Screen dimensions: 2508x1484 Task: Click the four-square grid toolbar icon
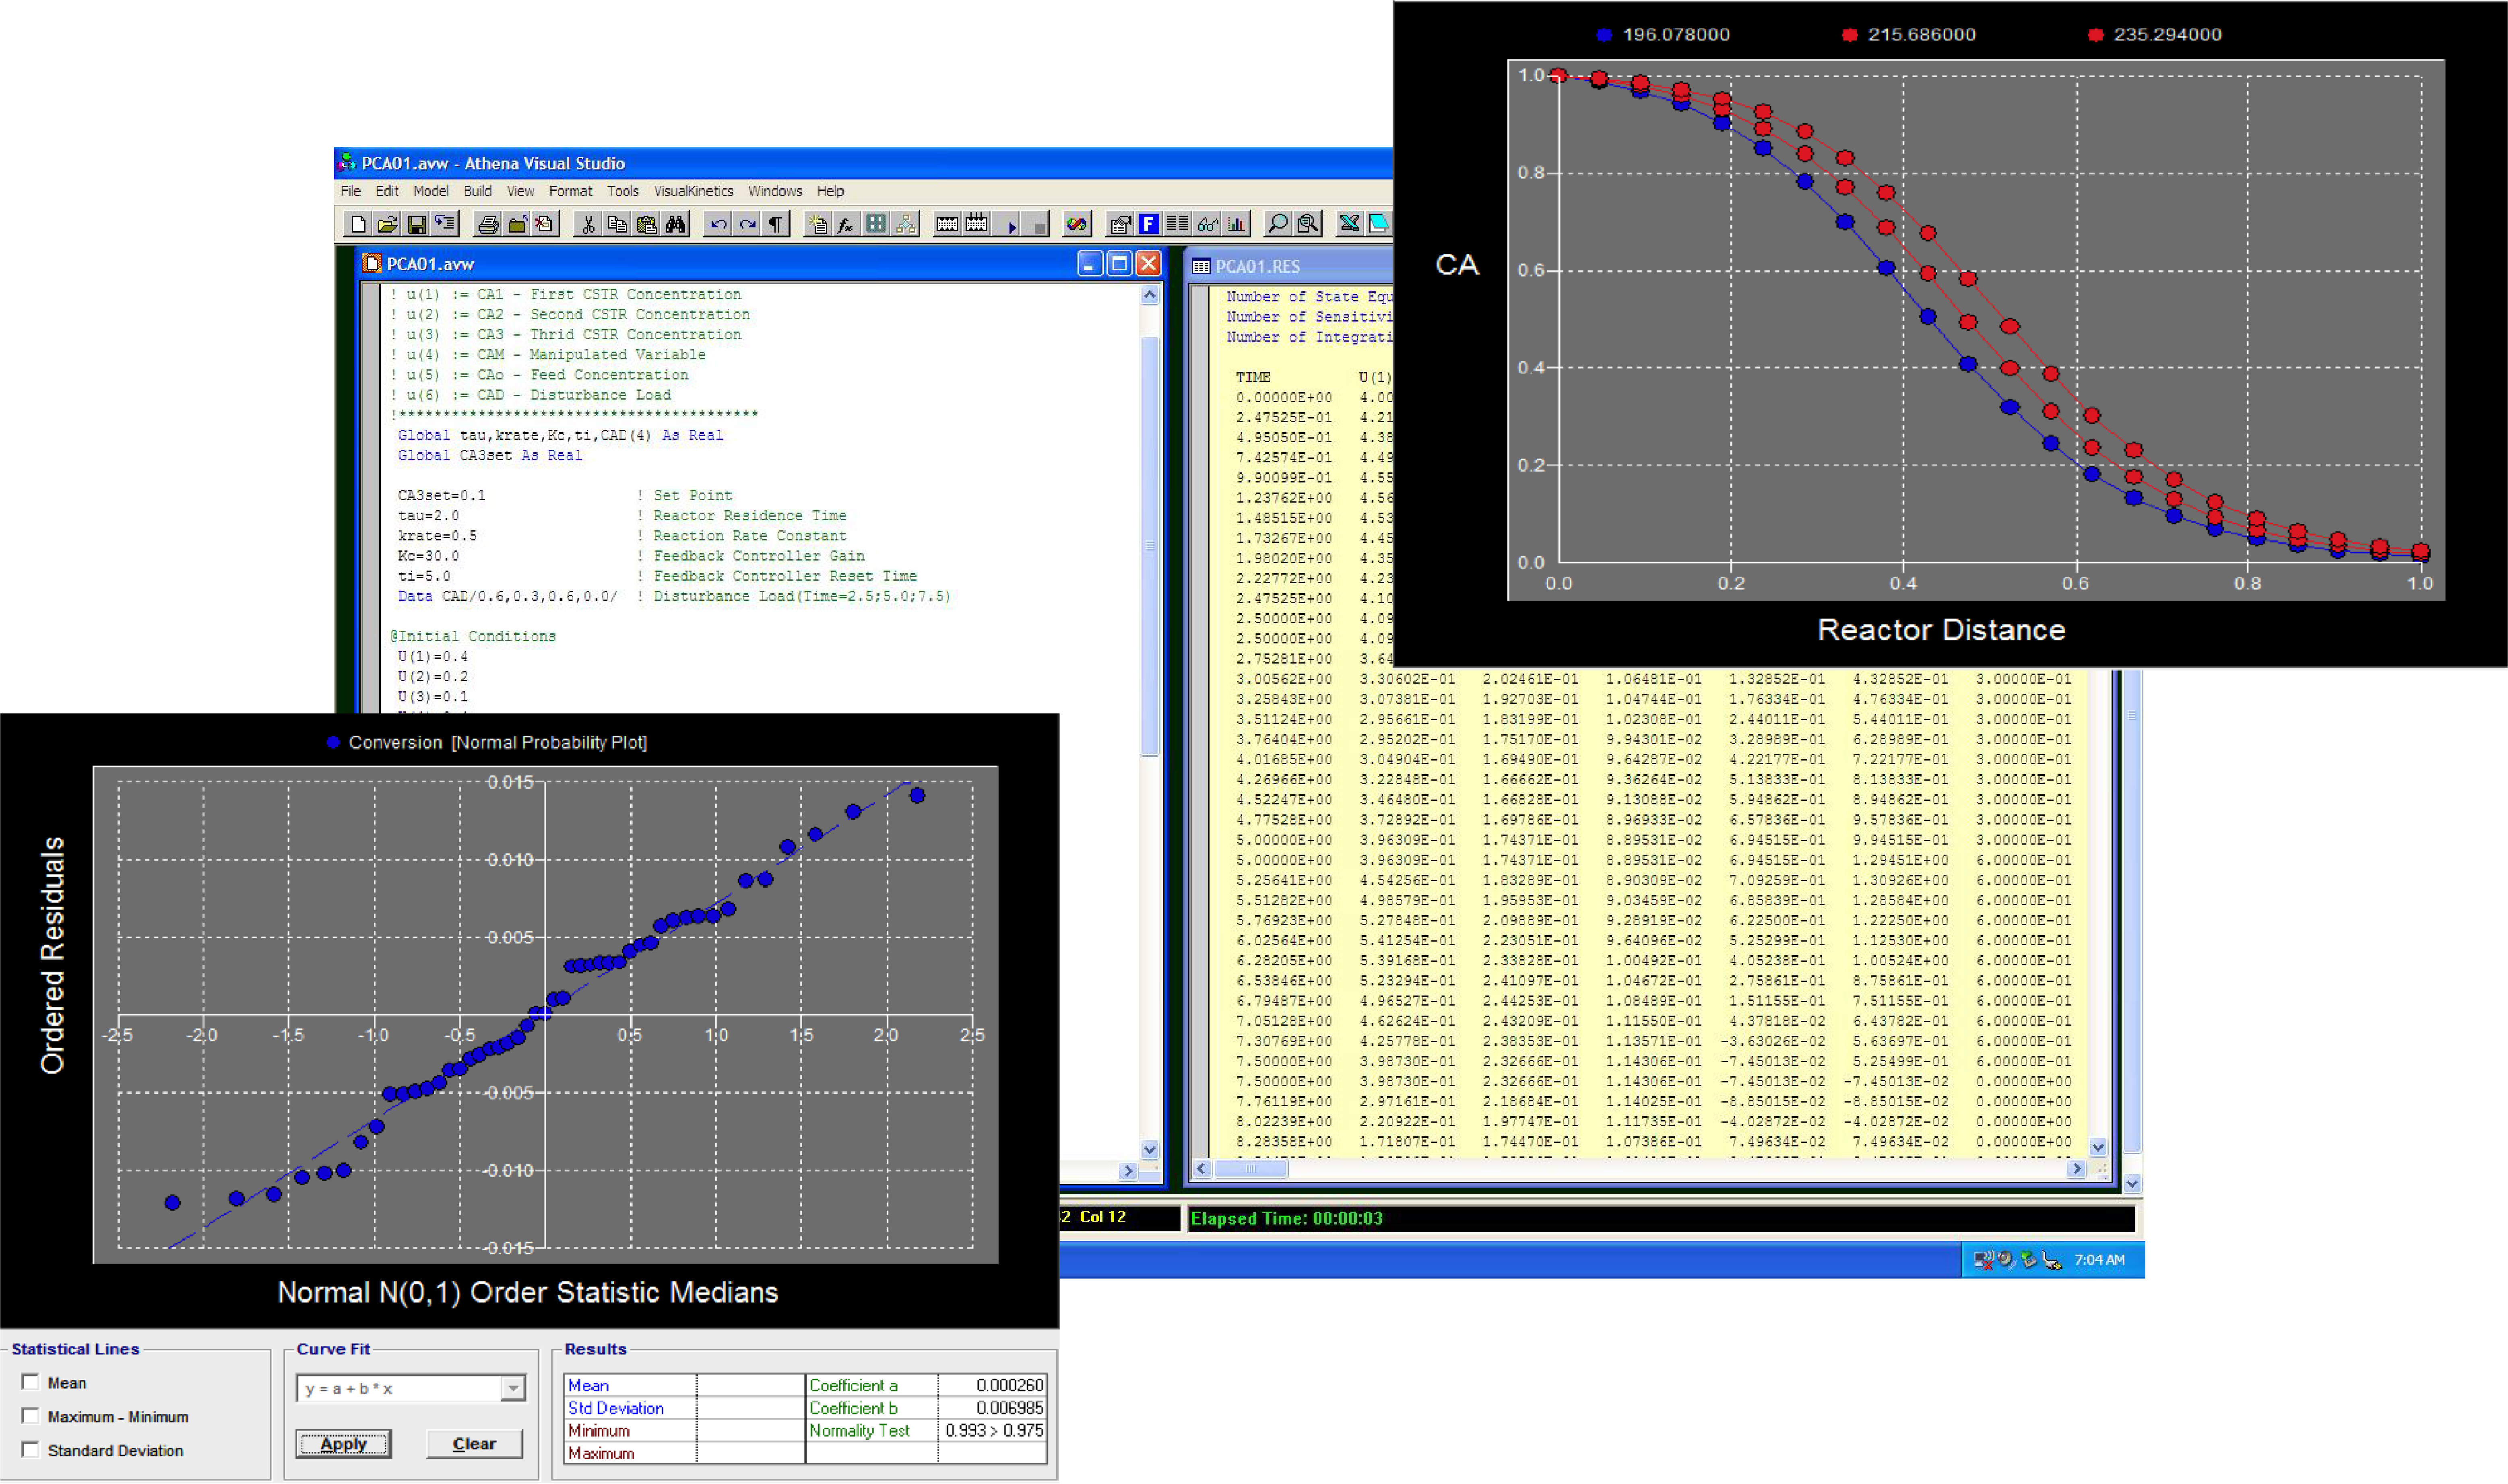(x=876, y=224)
